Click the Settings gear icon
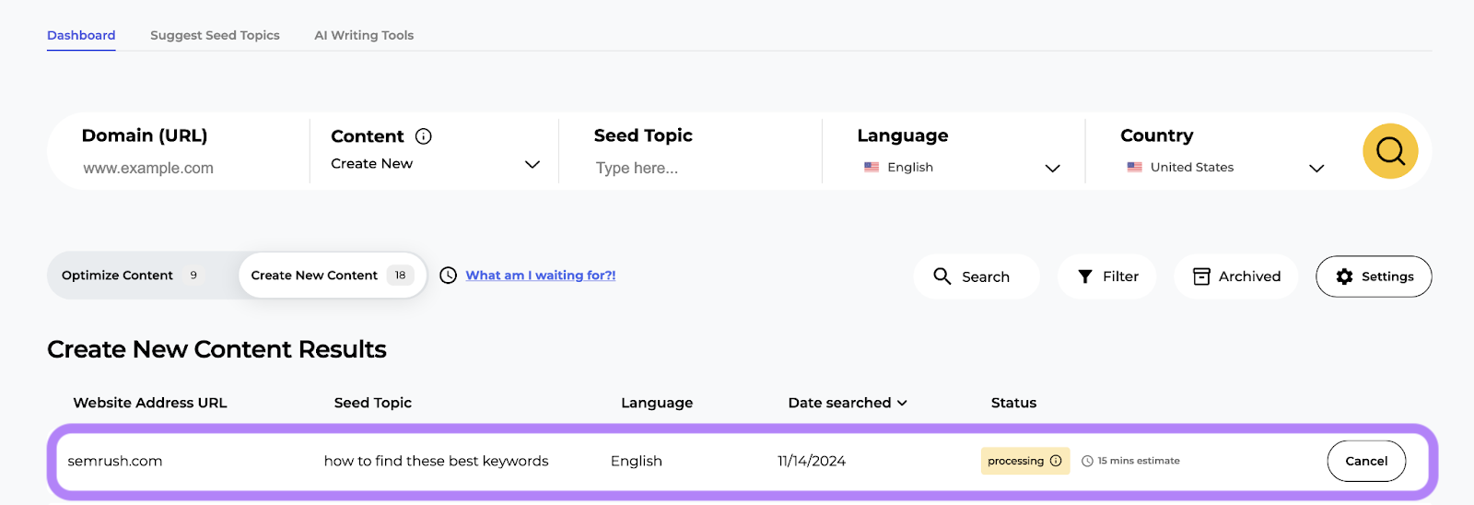Screen dimensions: 1474x505 (x=1344, y=276)
